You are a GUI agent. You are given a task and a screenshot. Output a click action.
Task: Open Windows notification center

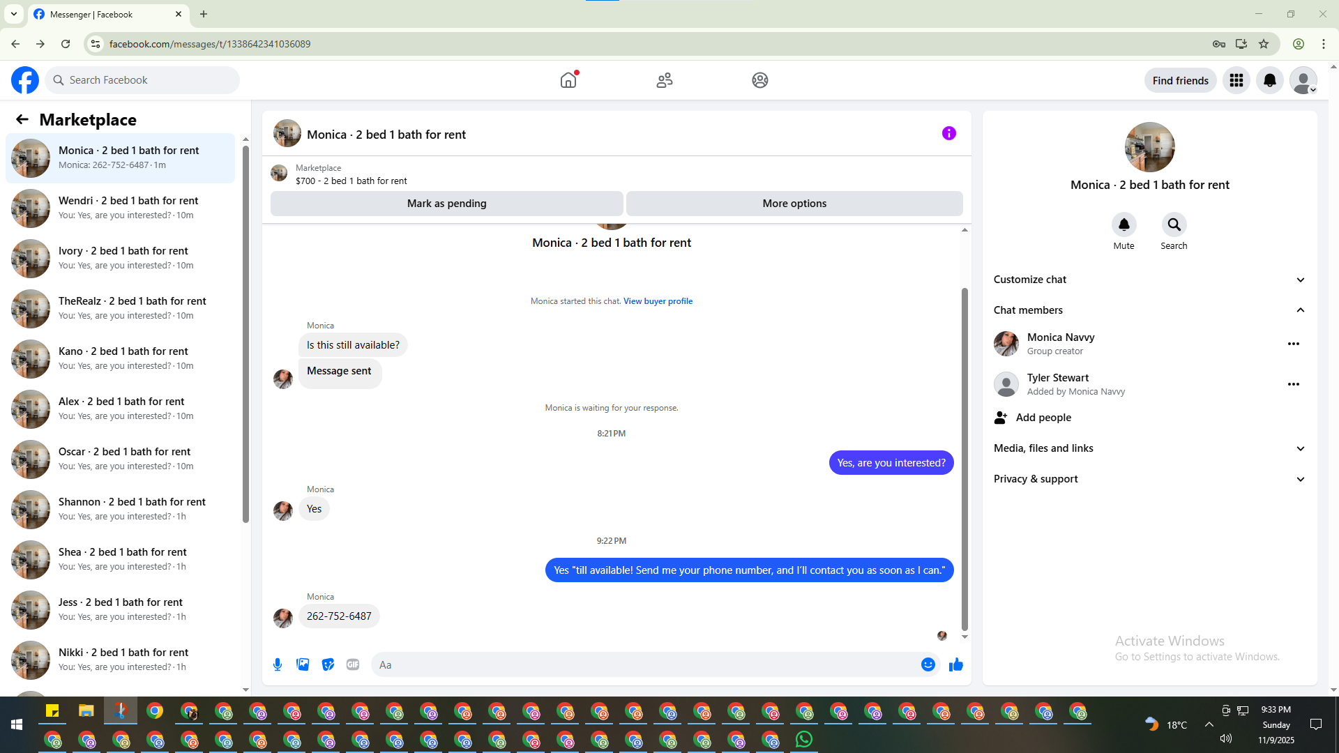[x=1316, y=725]
